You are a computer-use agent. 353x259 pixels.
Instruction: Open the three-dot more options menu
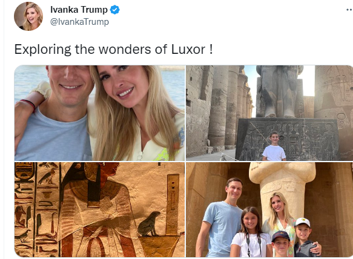point(349,10)
